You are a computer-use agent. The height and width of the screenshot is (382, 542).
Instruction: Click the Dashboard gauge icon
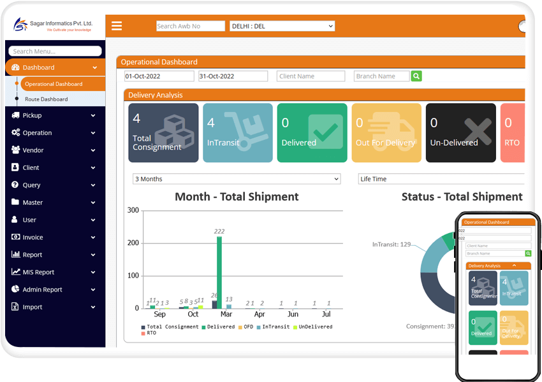click(15, 67)
